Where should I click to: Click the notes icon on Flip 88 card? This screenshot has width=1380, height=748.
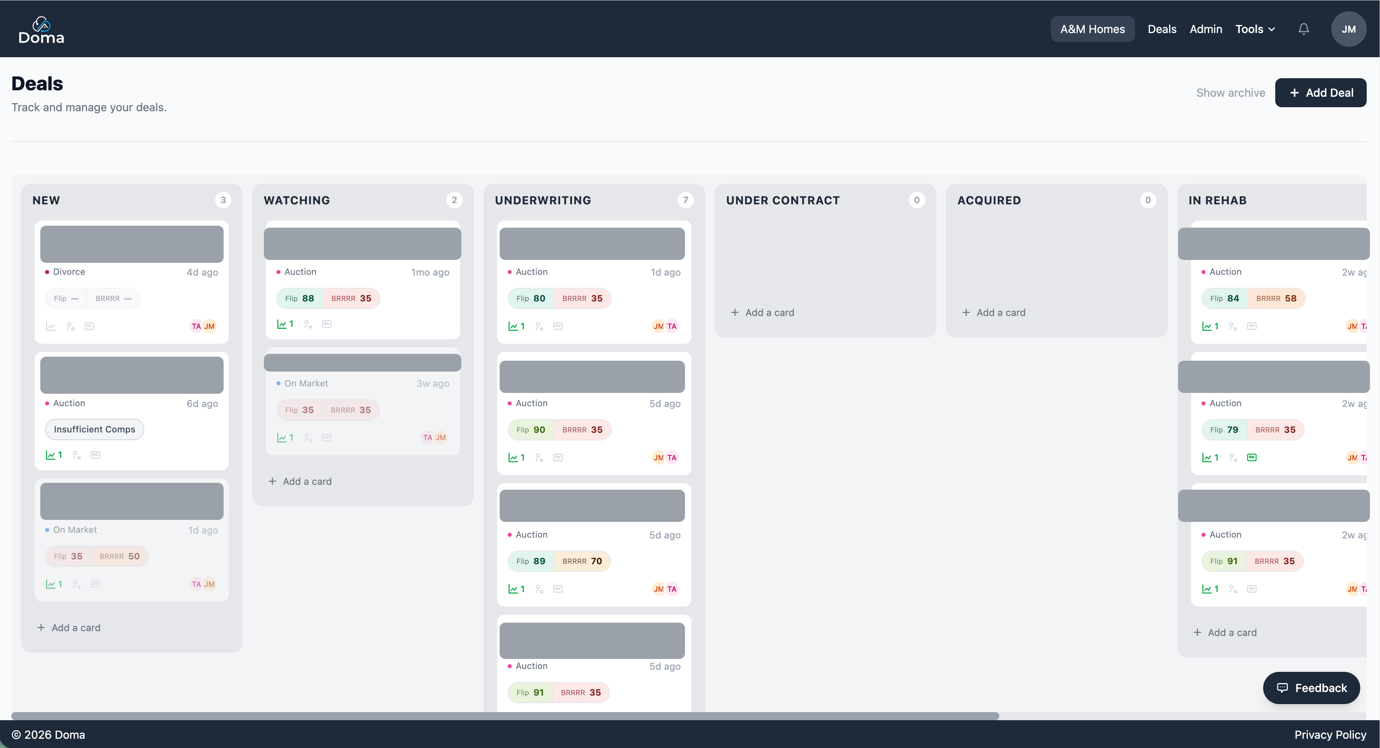(x=327, y=324)
